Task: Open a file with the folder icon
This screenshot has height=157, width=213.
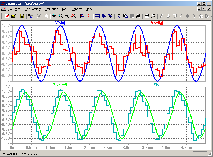Action: 13,16
